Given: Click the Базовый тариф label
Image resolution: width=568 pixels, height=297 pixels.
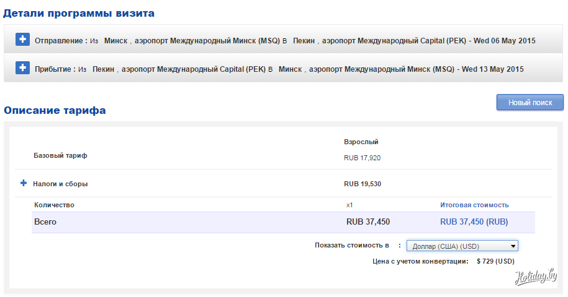Looking at the screenshot, I should (60, 155).
